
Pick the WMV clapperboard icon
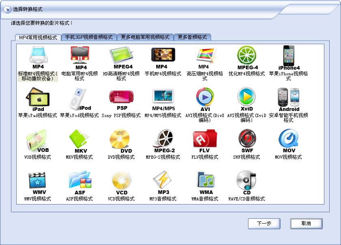[x=37, y=183]
